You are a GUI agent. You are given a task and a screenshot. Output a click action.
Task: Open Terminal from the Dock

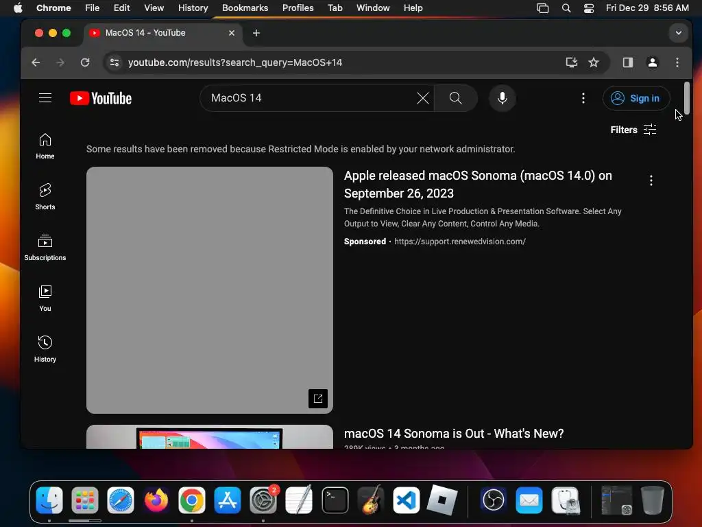coord(335,500)
